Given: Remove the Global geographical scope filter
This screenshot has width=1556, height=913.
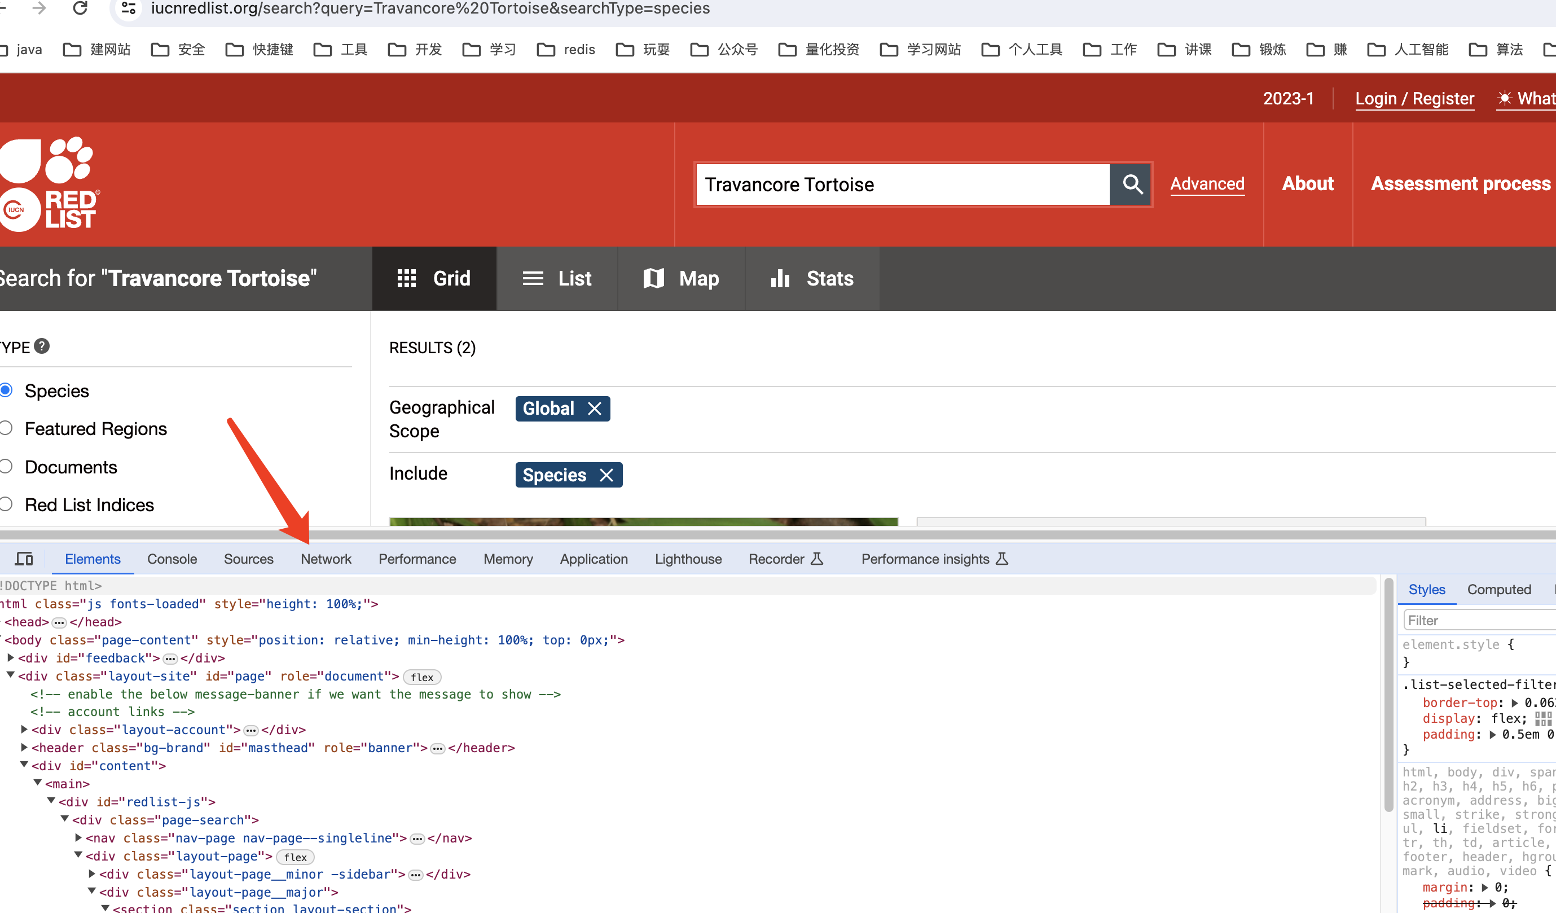Looking at the screenshot, I should 595,407.
